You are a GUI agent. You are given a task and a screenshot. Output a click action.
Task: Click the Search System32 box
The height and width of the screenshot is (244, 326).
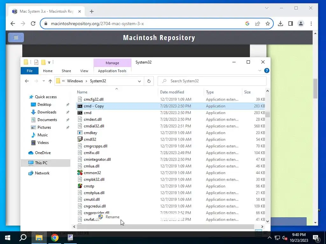click(x=212, y=81)
